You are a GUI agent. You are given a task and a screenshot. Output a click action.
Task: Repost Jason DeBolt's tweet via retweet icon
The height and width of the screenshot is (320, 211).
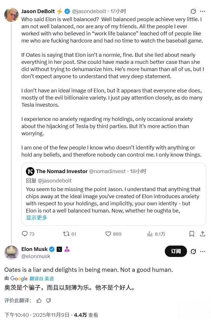point(66,234)
